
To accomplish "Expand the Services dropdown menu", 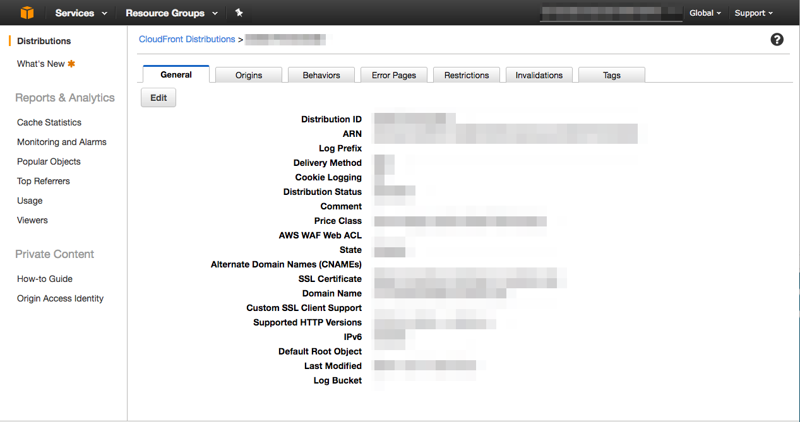I will (81, 13).
